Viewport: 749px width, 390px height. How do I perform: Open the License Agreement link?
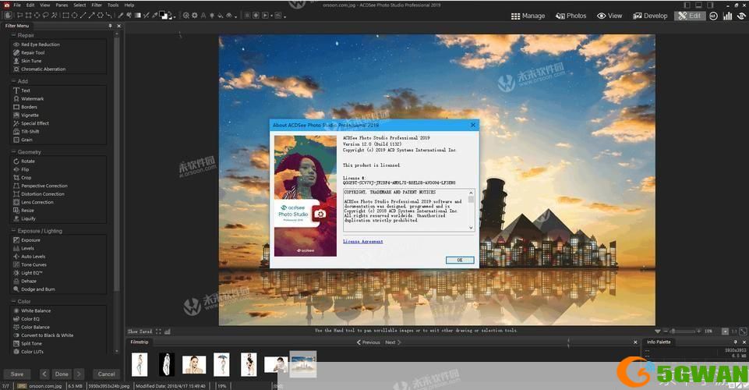coord(362,241)
